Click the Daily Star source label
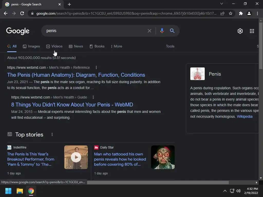263x197 pixels. 107,147
